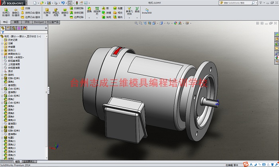Screen dimensions: 279x167
Task: Switch to the DimXpert tab
Action: (x=39, y=22)
